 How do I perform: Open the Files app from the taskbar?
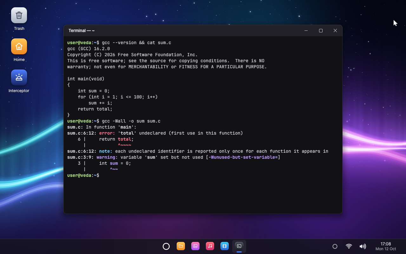[181, 246]
